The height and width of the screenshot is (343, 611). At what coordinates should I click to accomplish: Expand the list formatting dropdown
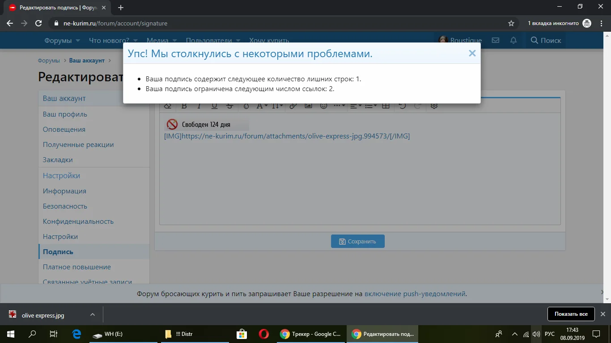370,106
